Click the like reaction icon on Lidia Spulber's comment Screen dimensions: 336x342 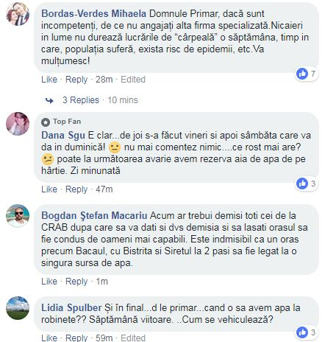coord(302,332)
